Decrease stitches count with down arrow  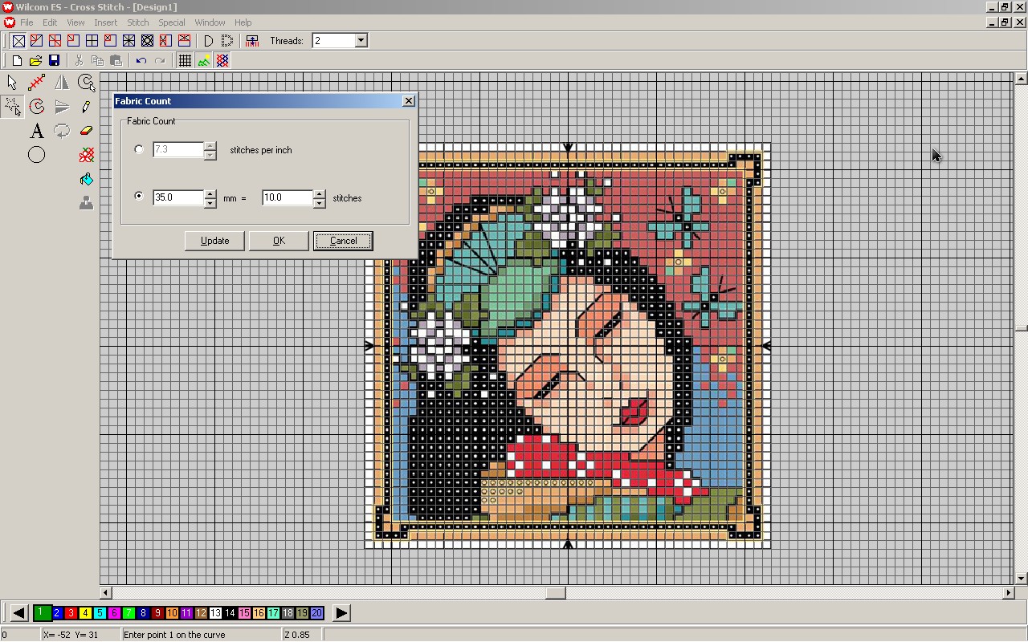click(320, 203)
